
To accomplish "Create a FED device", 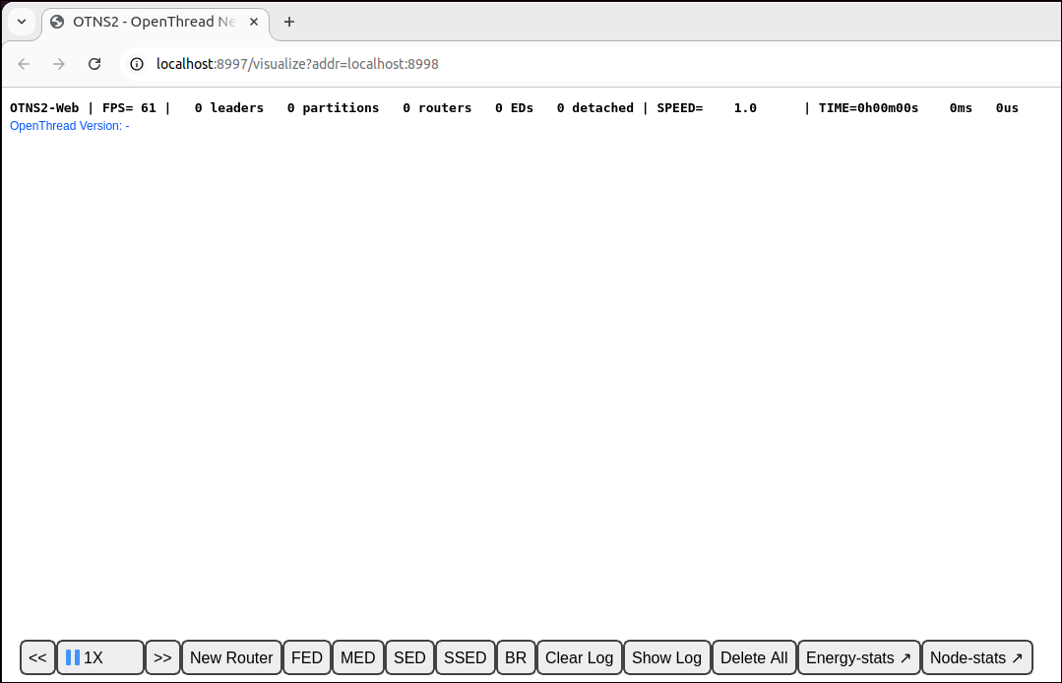I will (306, 657).
